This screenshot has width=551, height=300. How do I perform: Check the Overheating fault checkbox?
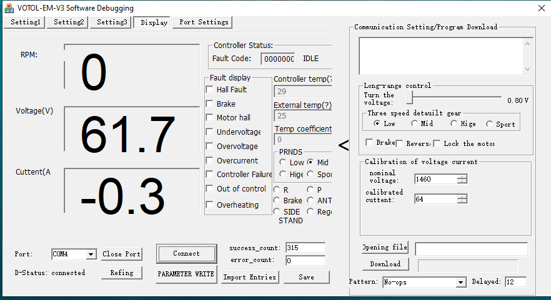tap(211, 205)
